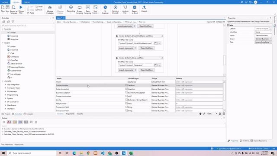
Task: Click the Publish icon
Action: (x=144, y=7)
